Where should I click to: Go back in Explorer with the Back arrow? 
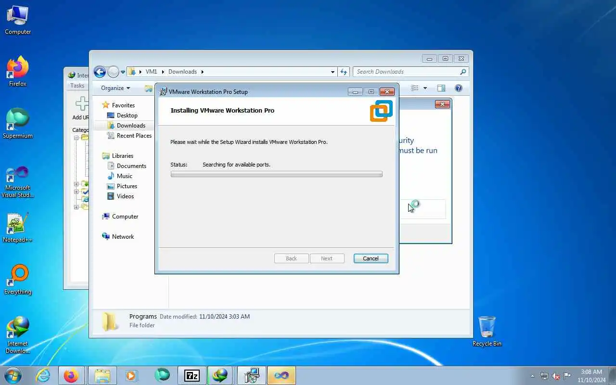pyautogui.click(x=100, y=72)
